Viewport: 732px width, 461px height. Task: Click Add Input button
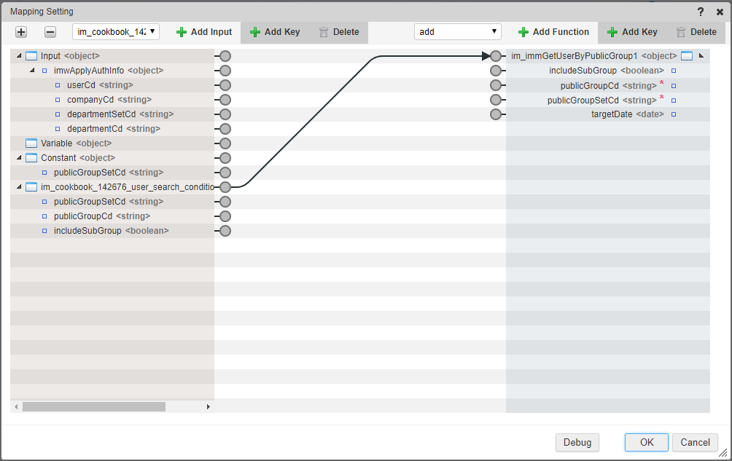(x=204, y=32)
